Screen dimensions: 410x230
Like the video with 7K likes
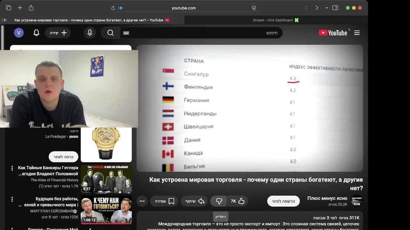click(x=238, y=201)
